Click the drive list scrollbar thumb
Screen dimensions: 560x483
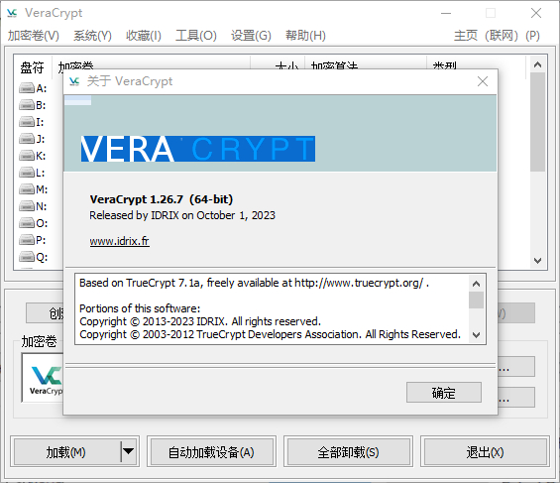[x=537, y=122]
